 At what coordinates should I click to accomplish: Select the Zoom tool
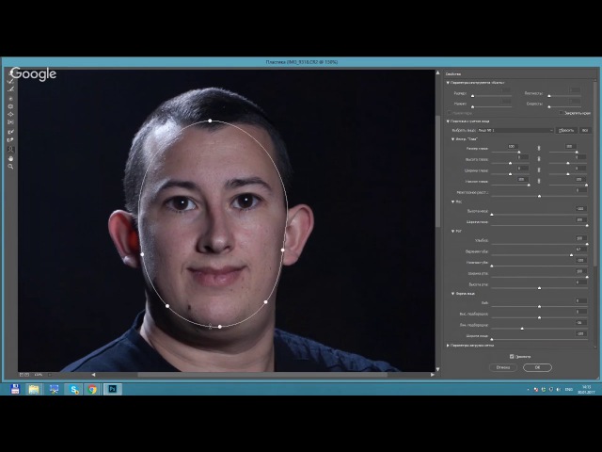tap(10, 167)
